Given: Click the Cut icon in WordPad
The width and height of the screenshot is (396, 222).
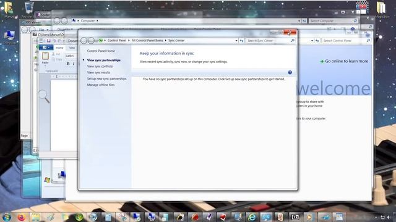Looking at the screenshot, I should [x=54, y=54].
